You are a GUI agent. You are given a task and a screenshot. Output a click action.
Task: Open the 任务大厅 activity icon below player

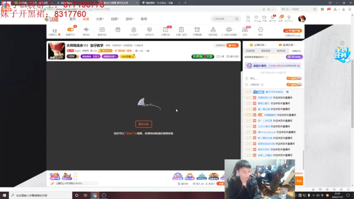pyautogui.click(x=67, y=176)
